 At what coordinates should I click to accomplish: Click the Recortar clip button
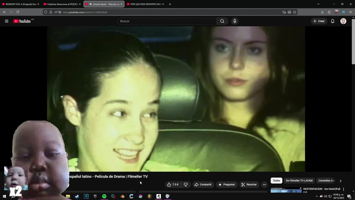pos(249,184)
